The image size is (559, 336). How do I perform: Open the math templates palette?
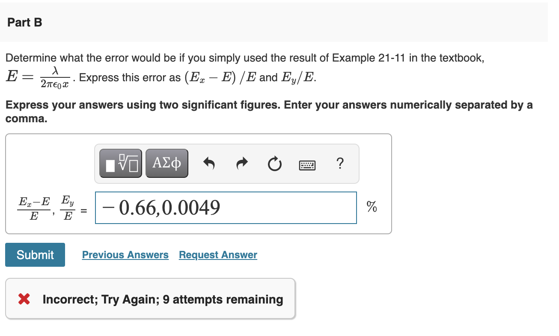click(120, 163)
